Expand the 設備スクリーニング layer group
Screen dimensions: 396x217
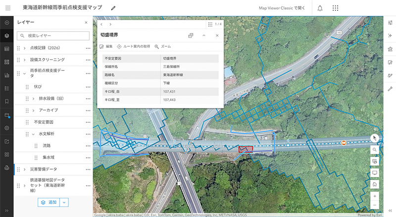point(24,60)
